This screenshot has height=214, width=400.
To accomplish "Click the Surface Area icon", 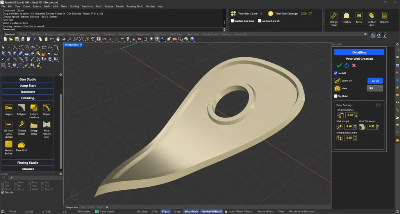I will [371, 16].
